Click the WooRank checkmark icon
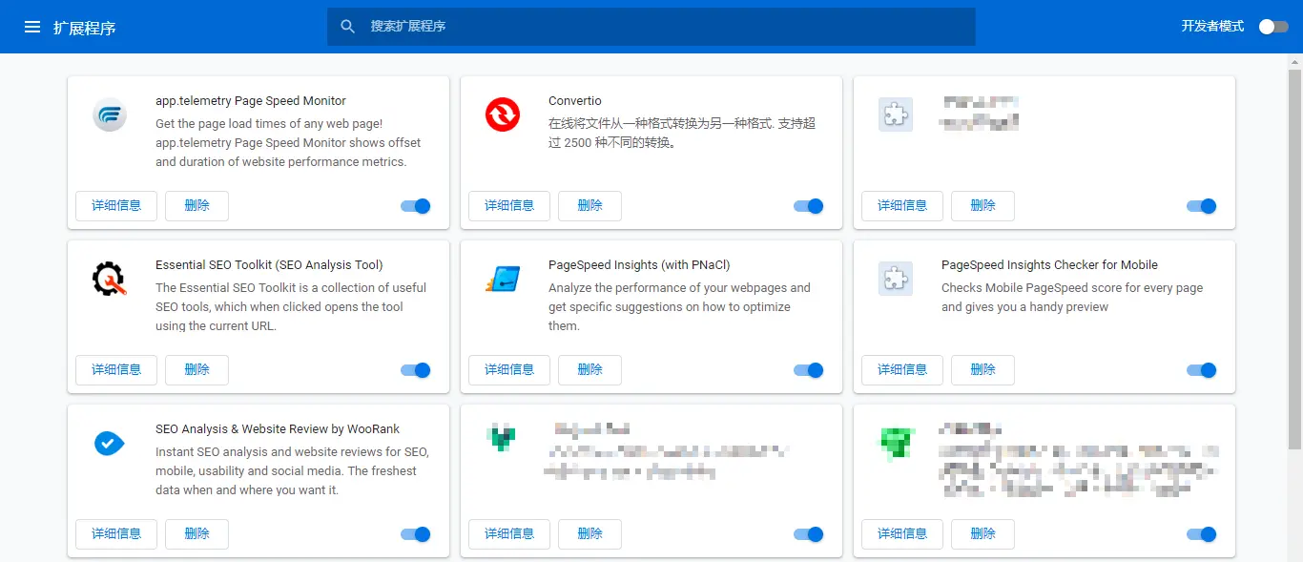 pyautogui.click(x=110, y=443)
